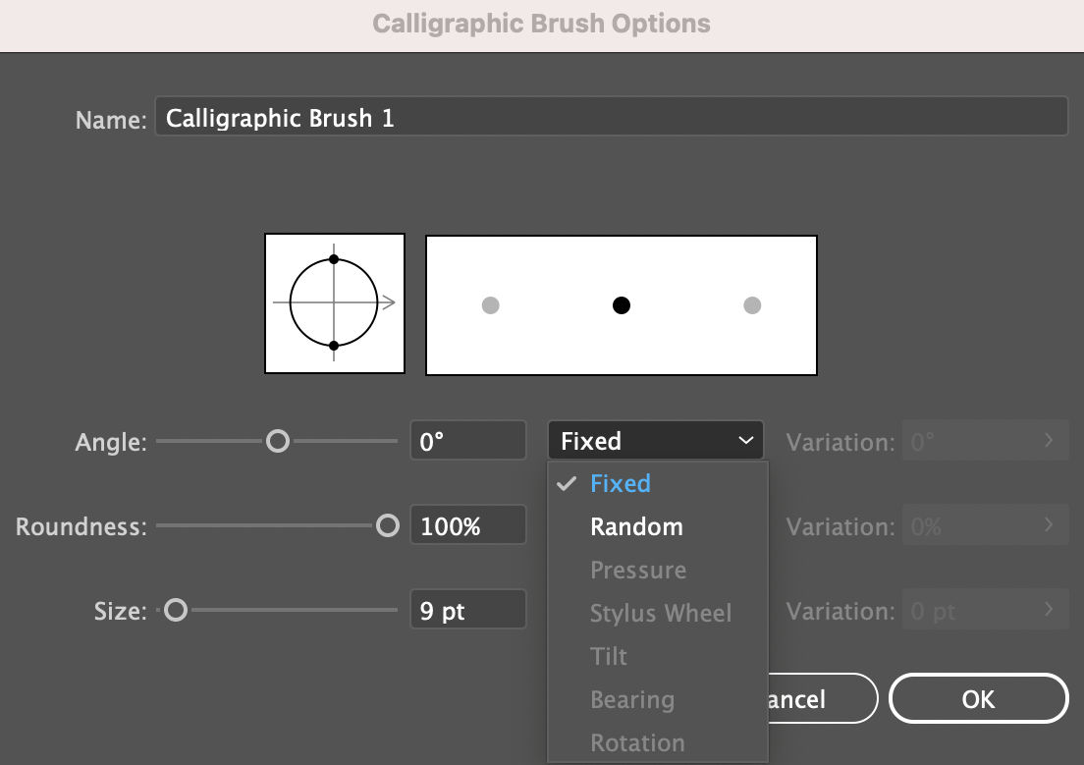The width and height of the screenshot is (1084, 765).
Task: Click the Roundness slider handle
Action: 387,525
